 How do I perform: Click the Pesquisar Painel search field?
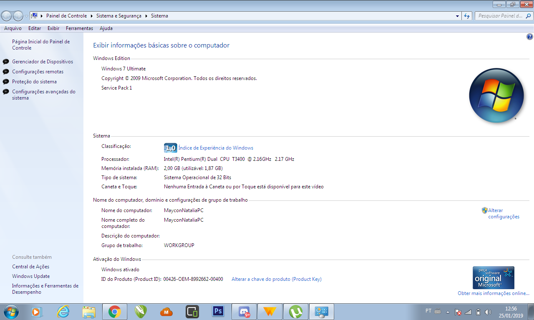[x=504, y=16]
